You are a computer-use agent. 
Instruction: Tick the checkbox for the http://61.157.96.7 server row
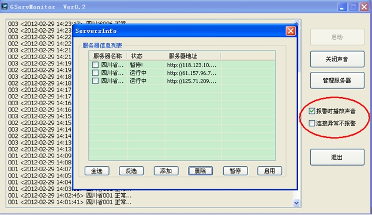pos(95,73)
